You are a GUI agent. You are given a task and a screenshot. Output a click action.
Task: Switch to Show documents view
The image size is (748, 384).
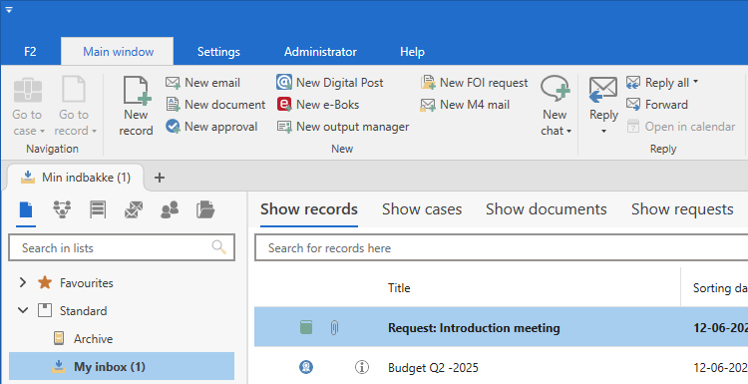pos(547,209)
